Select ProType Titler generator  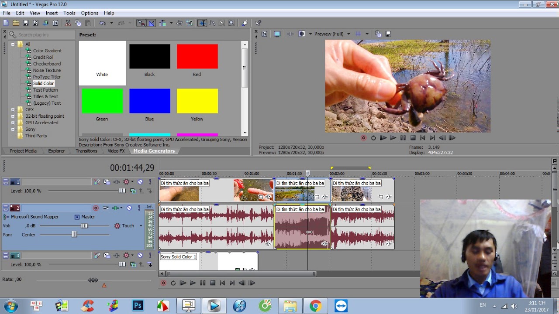47,77
